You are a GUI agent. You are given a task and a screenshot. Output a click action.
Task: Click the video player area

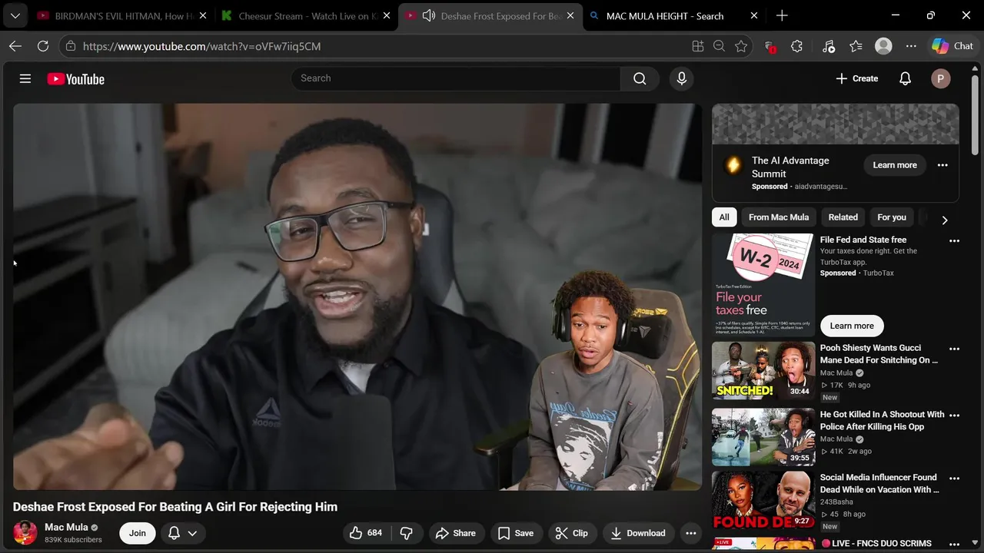[x=357, y=296]
